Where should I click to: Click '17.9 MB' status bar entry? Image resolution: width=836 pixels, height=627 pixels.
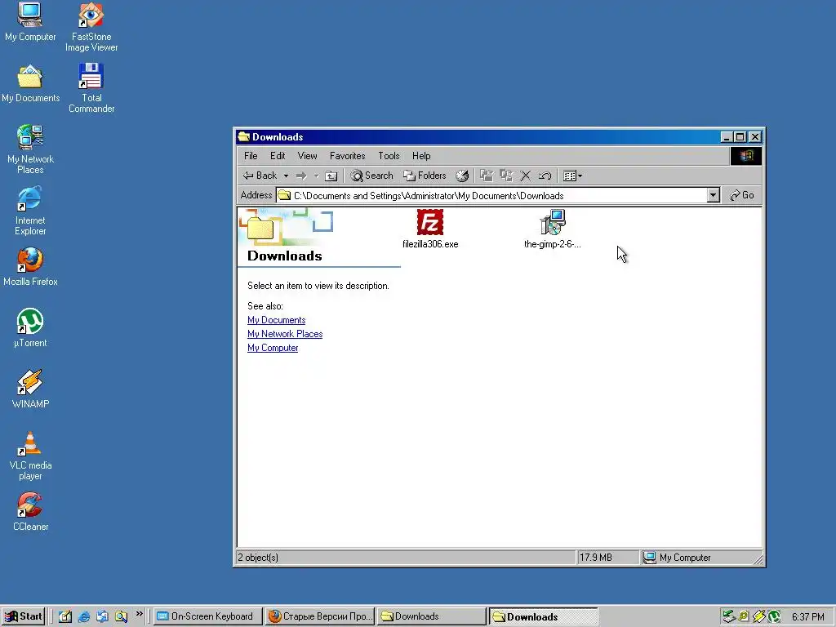point(595,557)
